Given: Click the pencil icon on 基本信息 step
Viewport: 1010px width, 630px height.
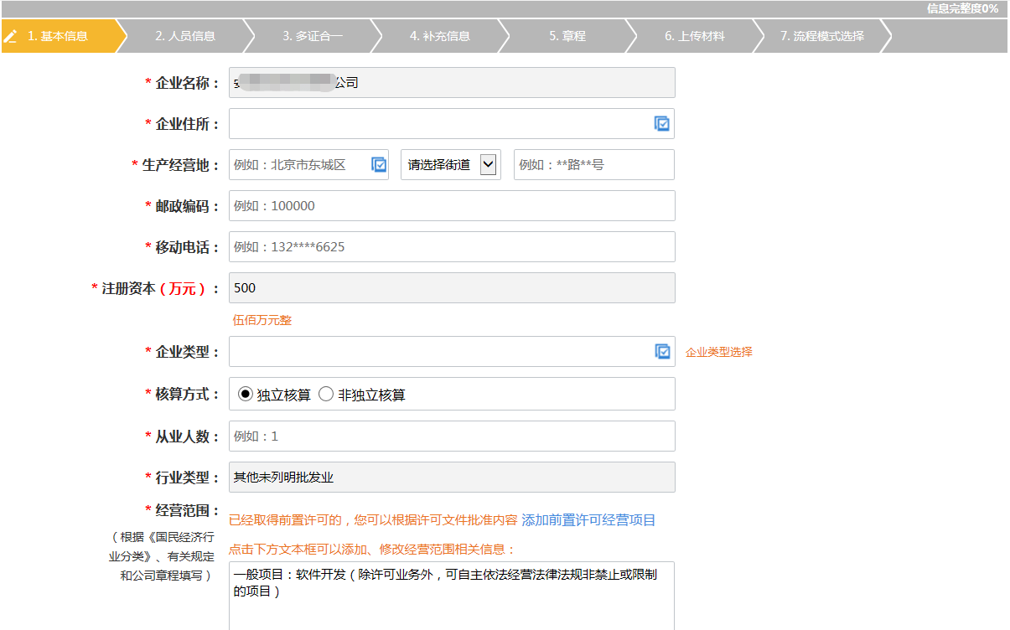Looking at the screenshot, I should tap(12, 35).
